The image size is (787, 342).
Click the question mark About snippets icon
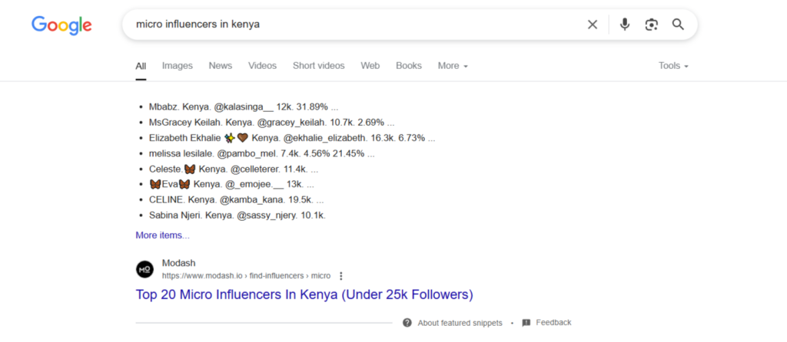pos(407,323)
